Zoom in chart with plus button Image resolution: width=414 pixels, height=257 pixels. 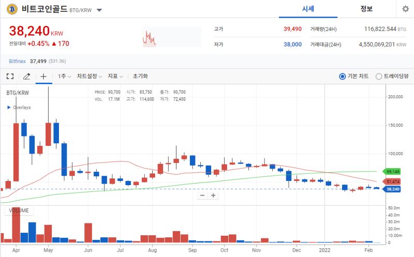click(x=213, y=195)
